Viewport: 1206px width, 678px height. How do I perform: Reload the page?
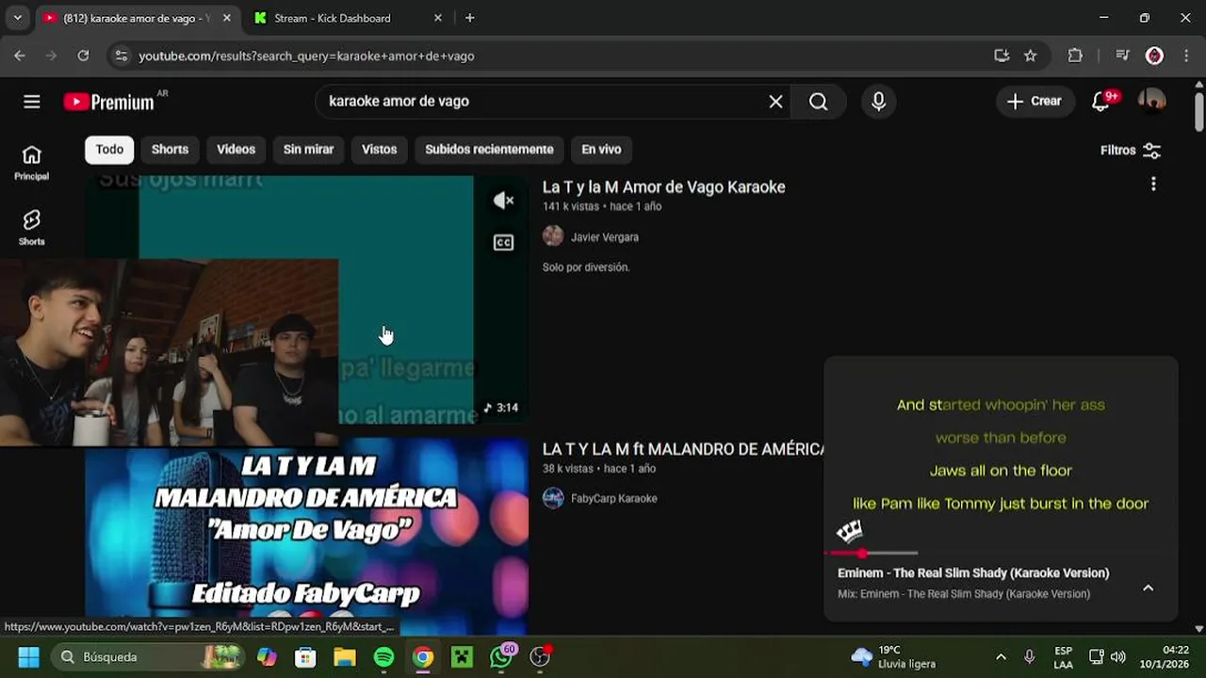tap(83, 56)
